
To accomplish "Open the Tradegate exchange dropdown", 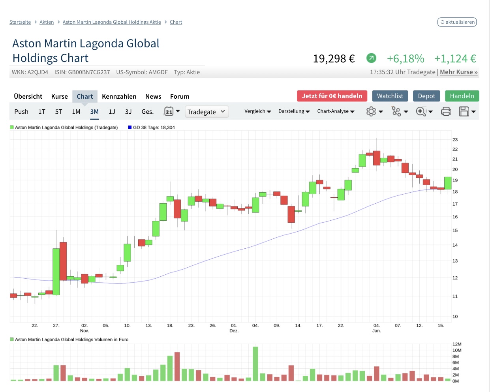I will [x=206, y=112].
